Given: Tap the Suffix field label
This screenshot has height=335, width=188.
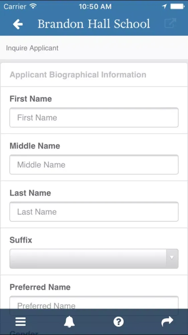Looking at the screenshot, I should (x=21, y=240).
